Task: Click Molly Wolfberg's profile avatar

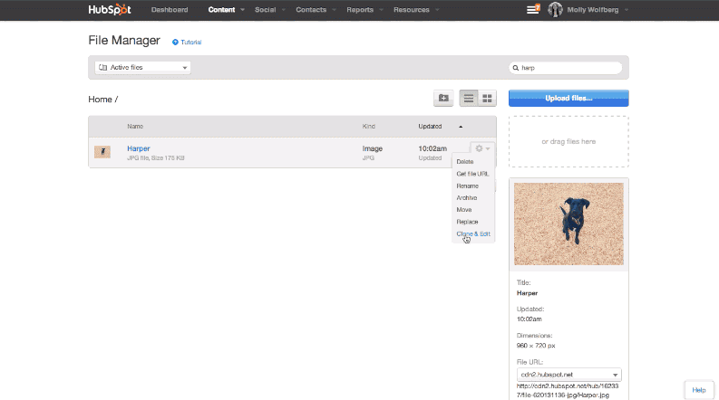Action: tap(556, 10)
